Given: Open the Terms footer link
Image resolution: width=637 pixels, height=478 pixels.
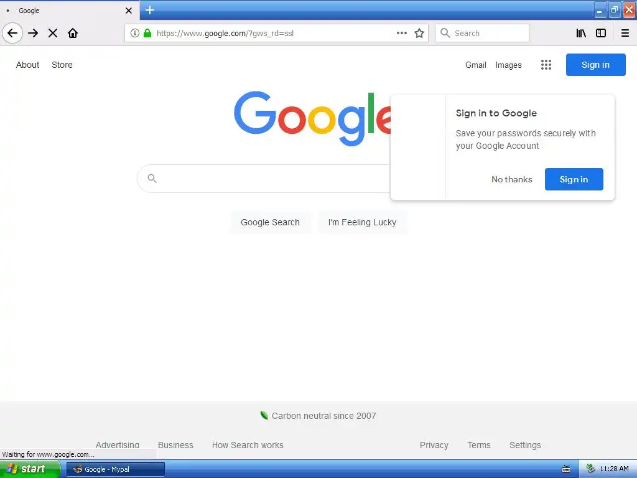Looking at the screenshot, I should 479,445.
